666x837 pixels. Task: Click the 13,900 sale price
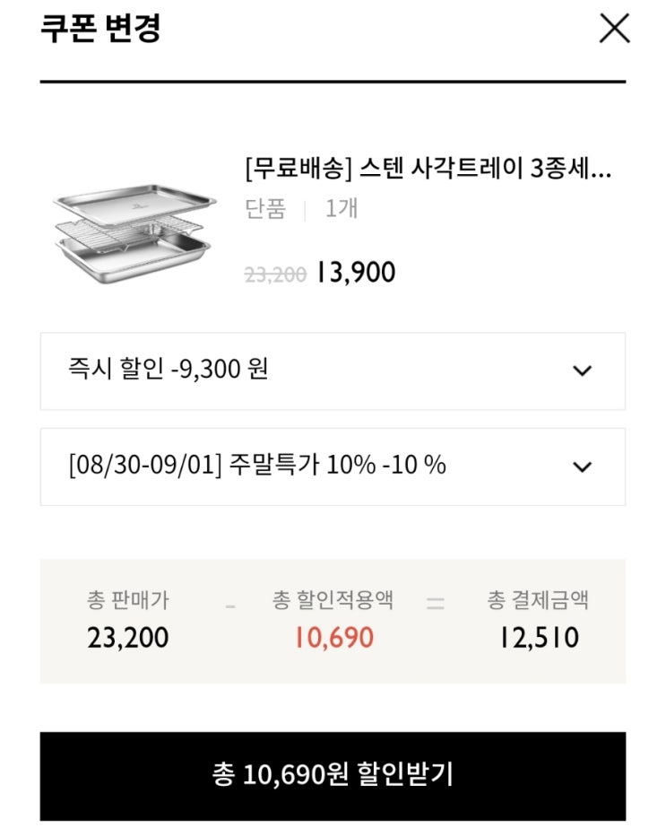click(356, 273)
